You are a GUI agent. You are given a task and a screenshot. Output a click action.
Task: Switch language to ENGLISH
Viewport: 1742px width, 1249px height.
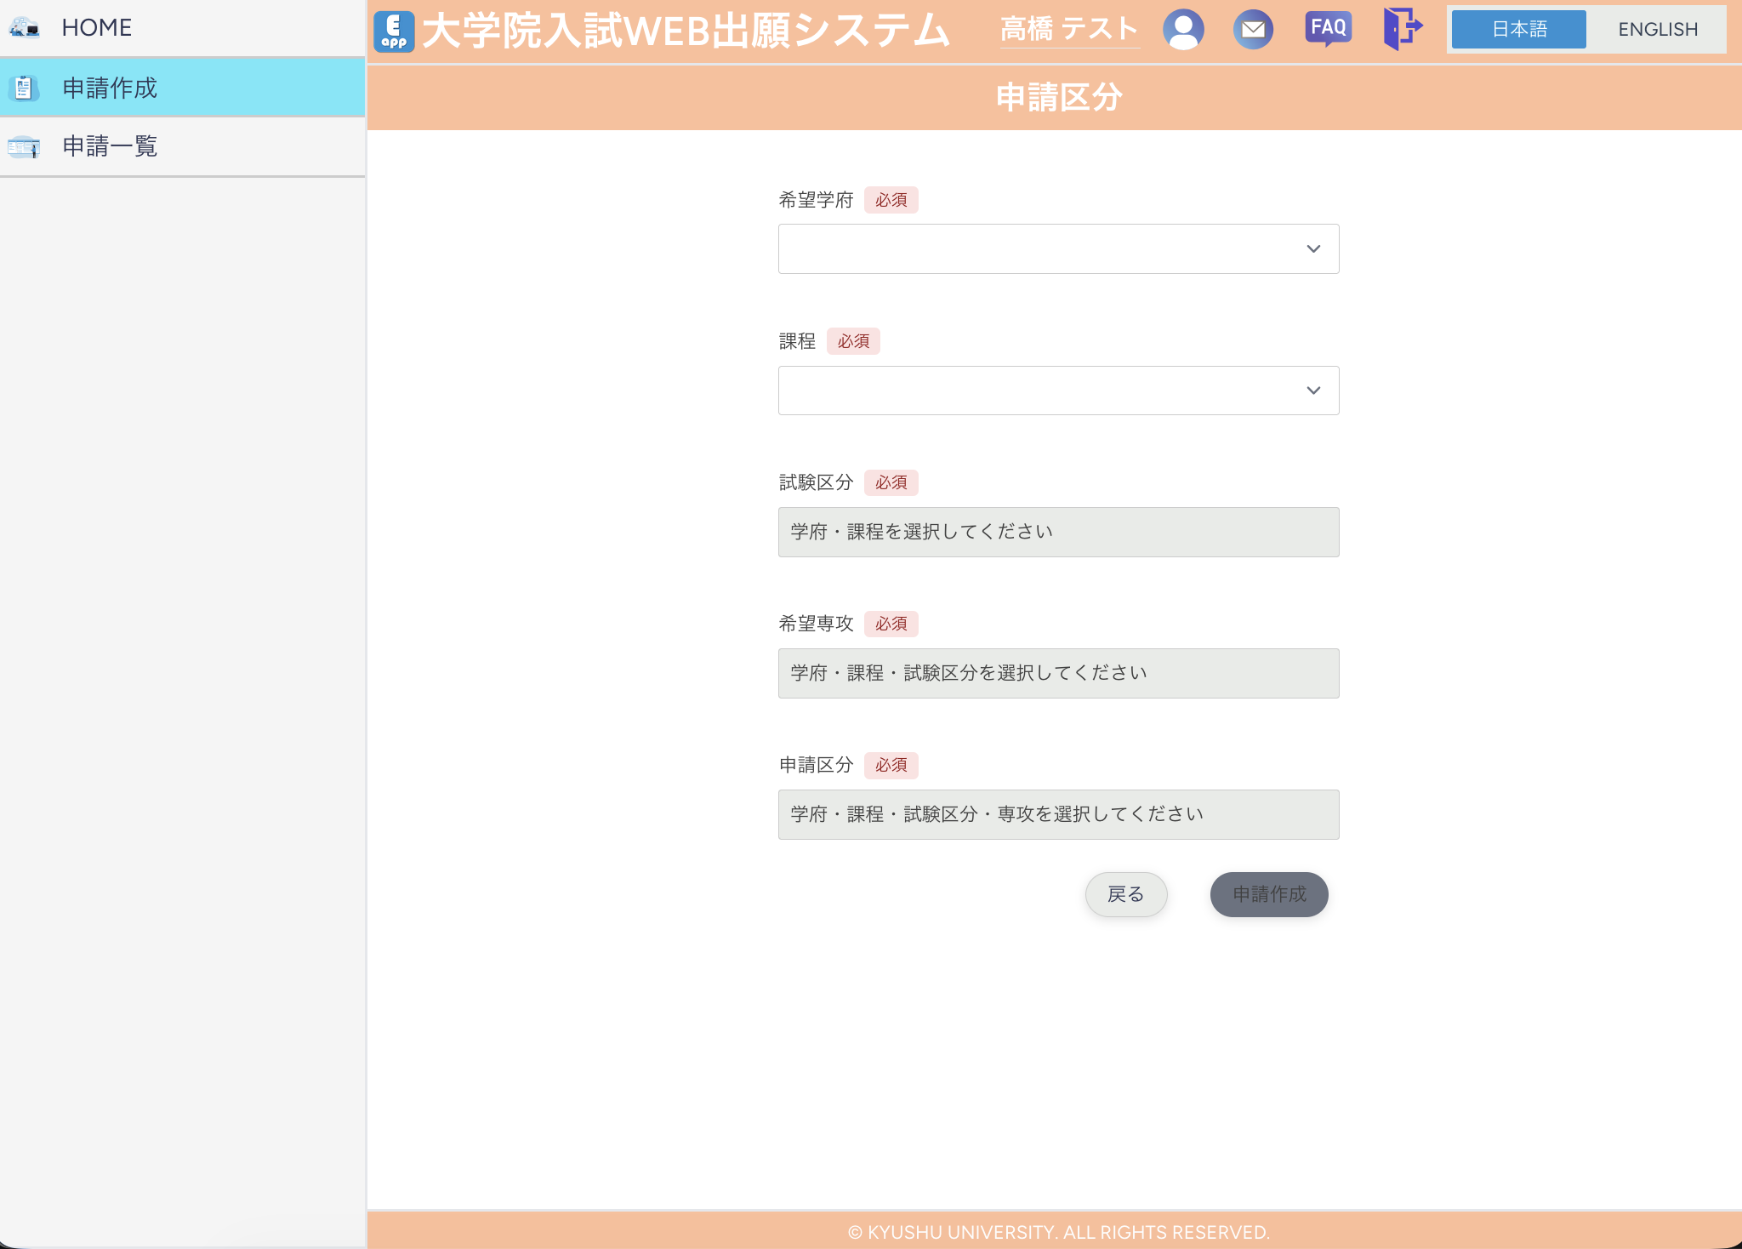point(1654,29)
